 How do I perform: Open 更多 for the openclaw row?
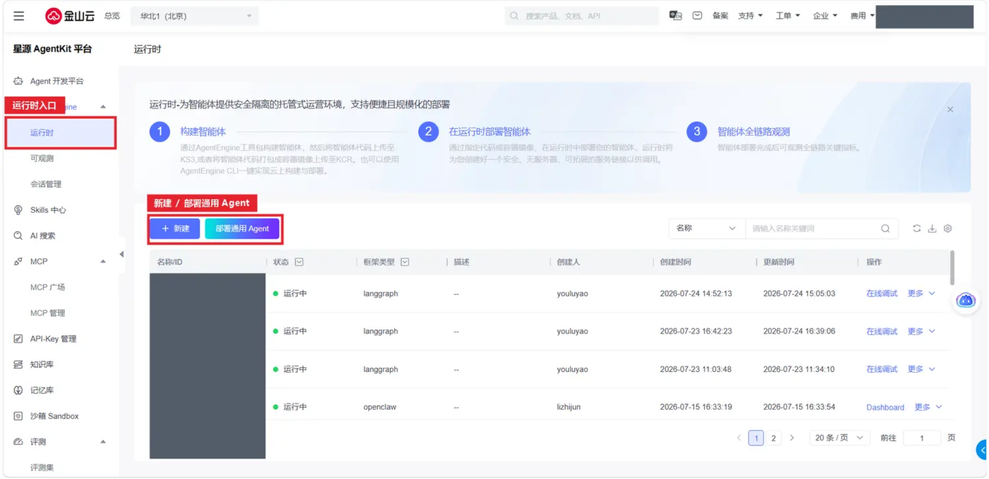(x=928, y=407)
